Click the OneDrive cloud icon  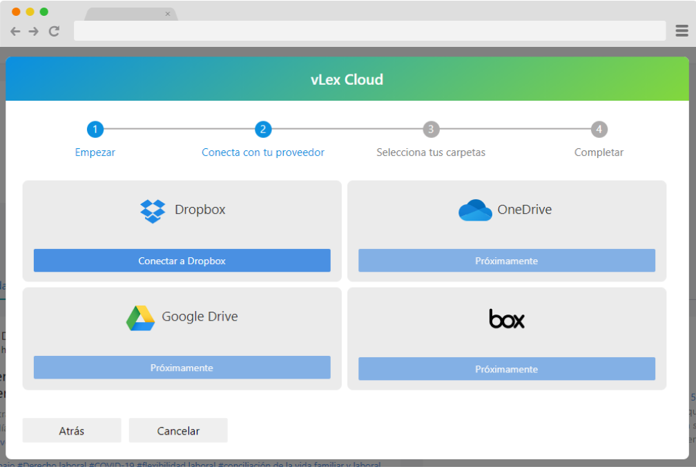coord(475,210)
